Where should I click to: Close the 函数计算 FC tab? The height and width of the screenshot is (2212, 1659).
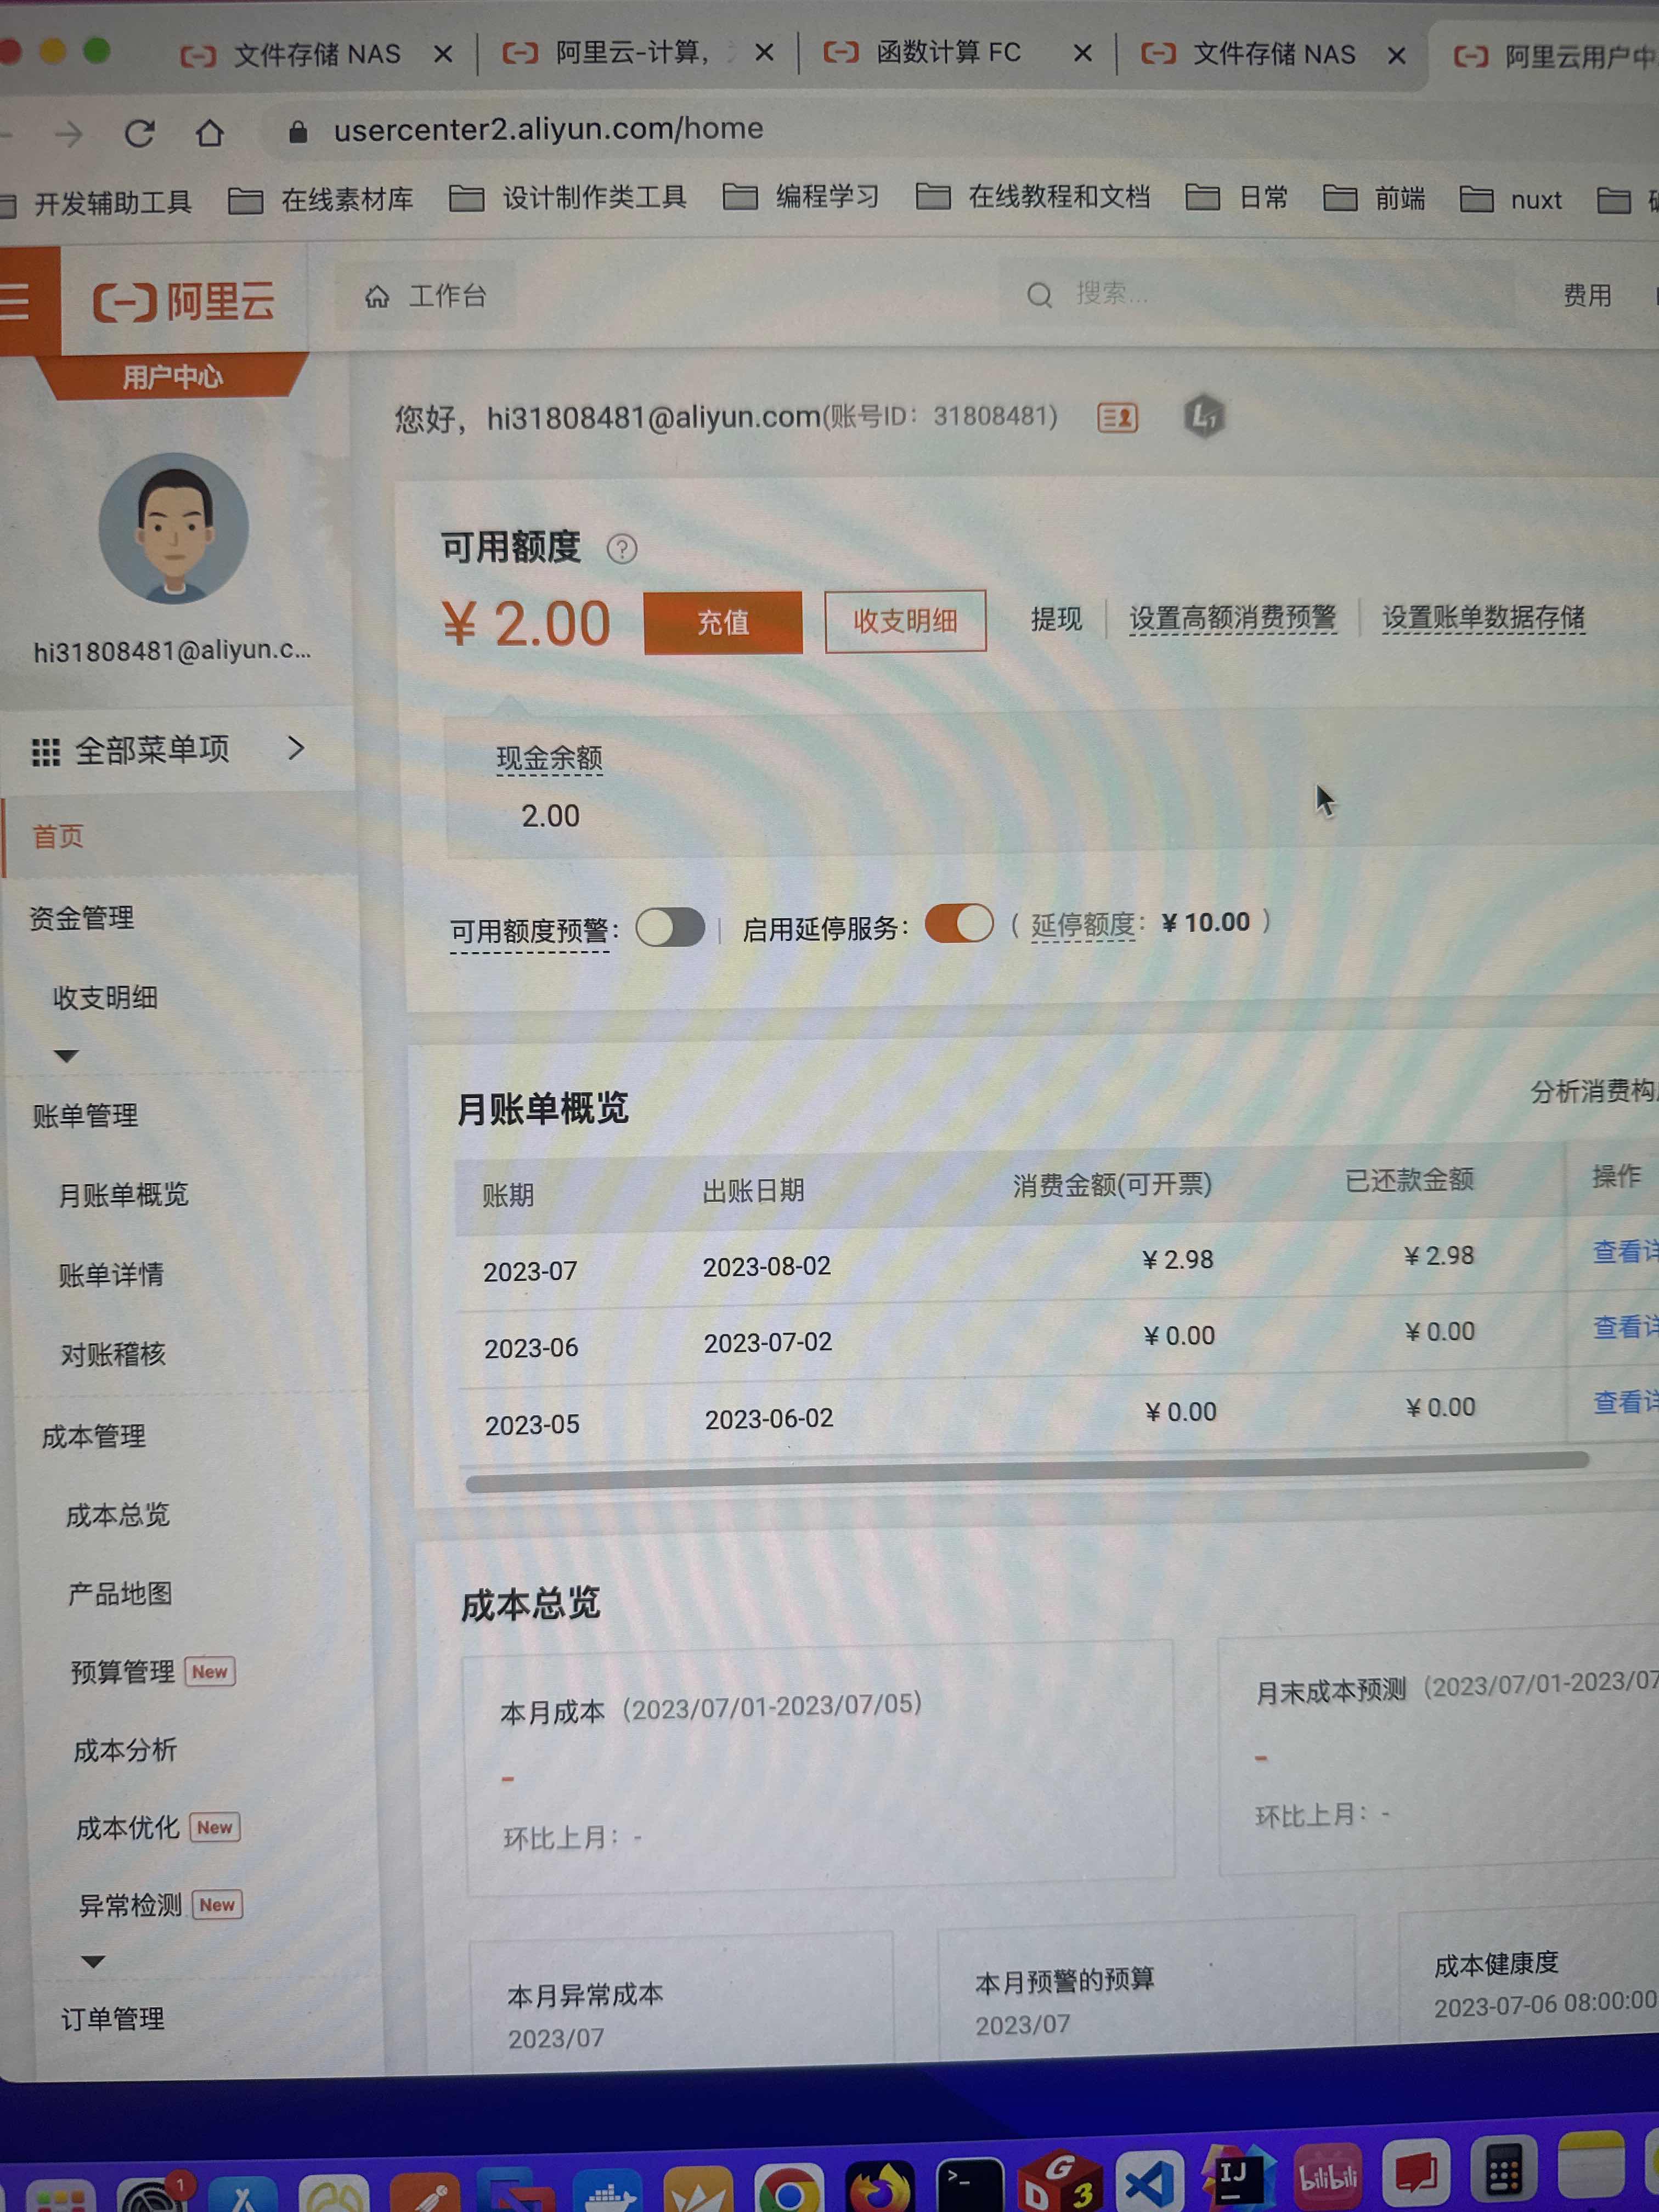[x=1082, y=53]
